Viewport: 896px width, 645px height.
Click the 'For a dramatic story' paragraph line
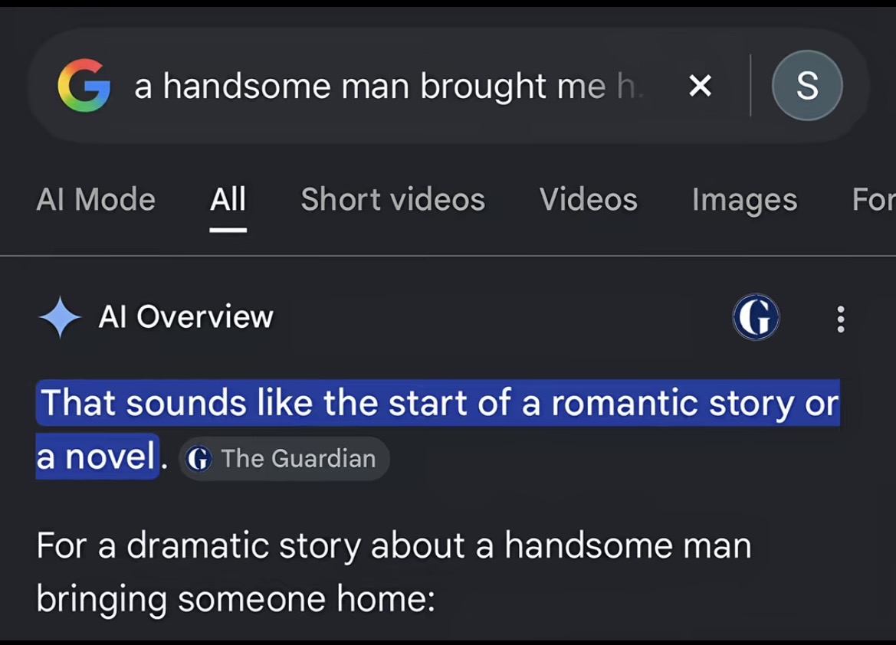click(x=393, y=545)
